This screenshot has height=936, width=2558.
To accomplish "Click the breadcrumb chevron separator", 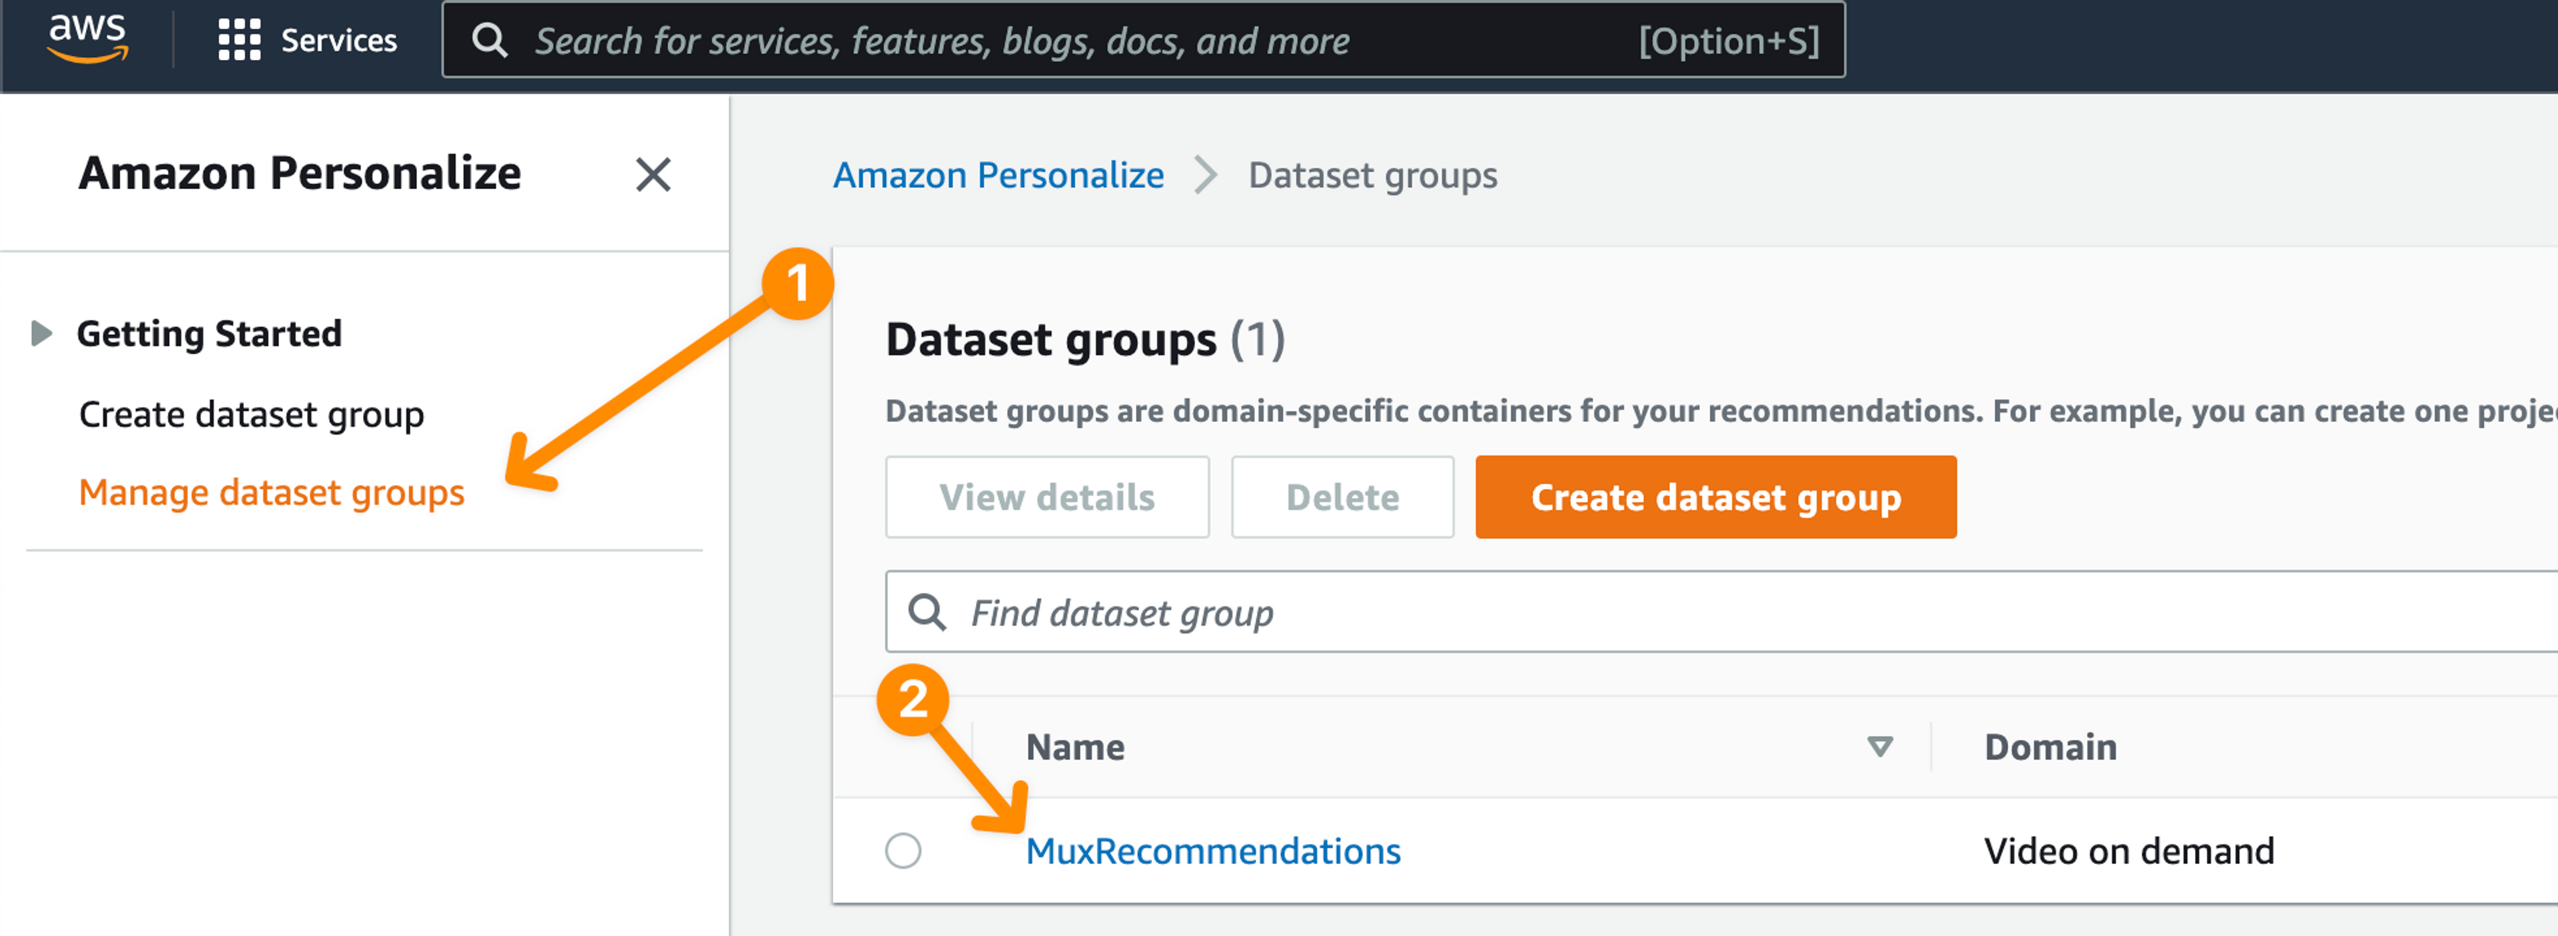I will click(1204, 176).
